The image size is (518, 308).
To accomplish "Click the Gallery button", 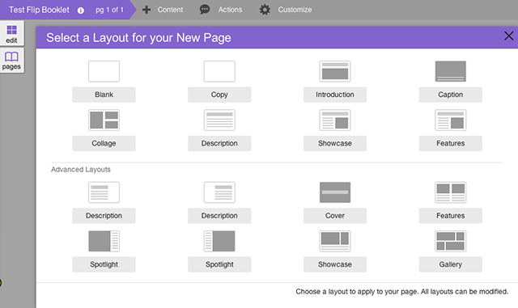I will pyautogui.click(x=451, y=265).
